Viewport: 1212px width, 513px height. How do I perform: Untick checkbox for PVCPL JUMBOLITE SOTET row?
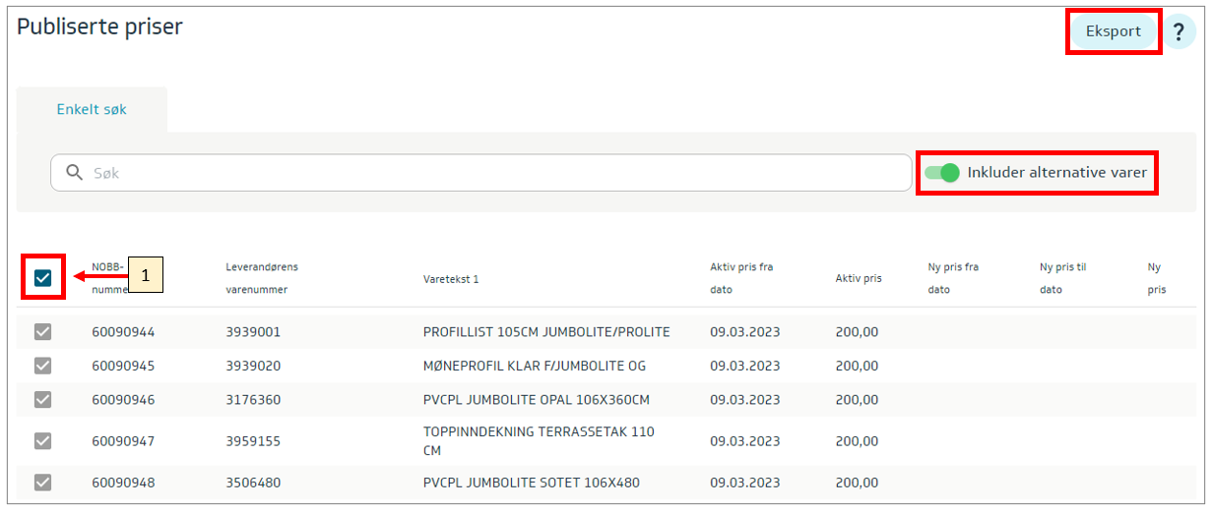[x=42, y=483]
